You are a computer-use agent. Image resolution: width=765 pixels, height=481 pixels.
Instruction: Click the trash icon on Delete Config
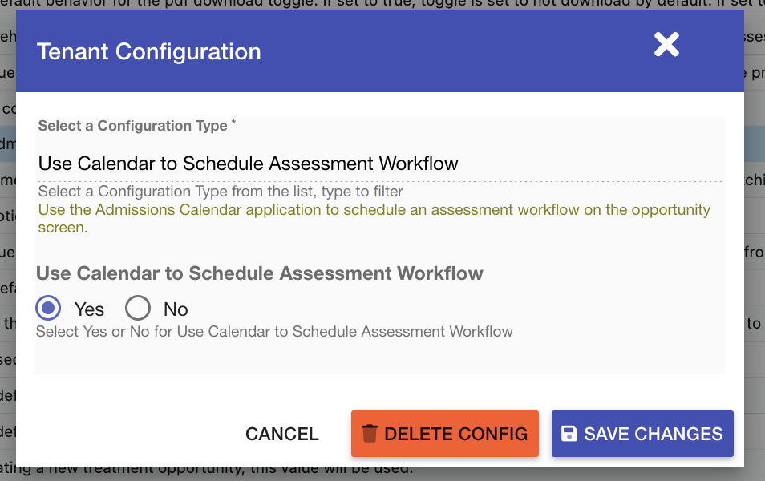pos(370,434)
